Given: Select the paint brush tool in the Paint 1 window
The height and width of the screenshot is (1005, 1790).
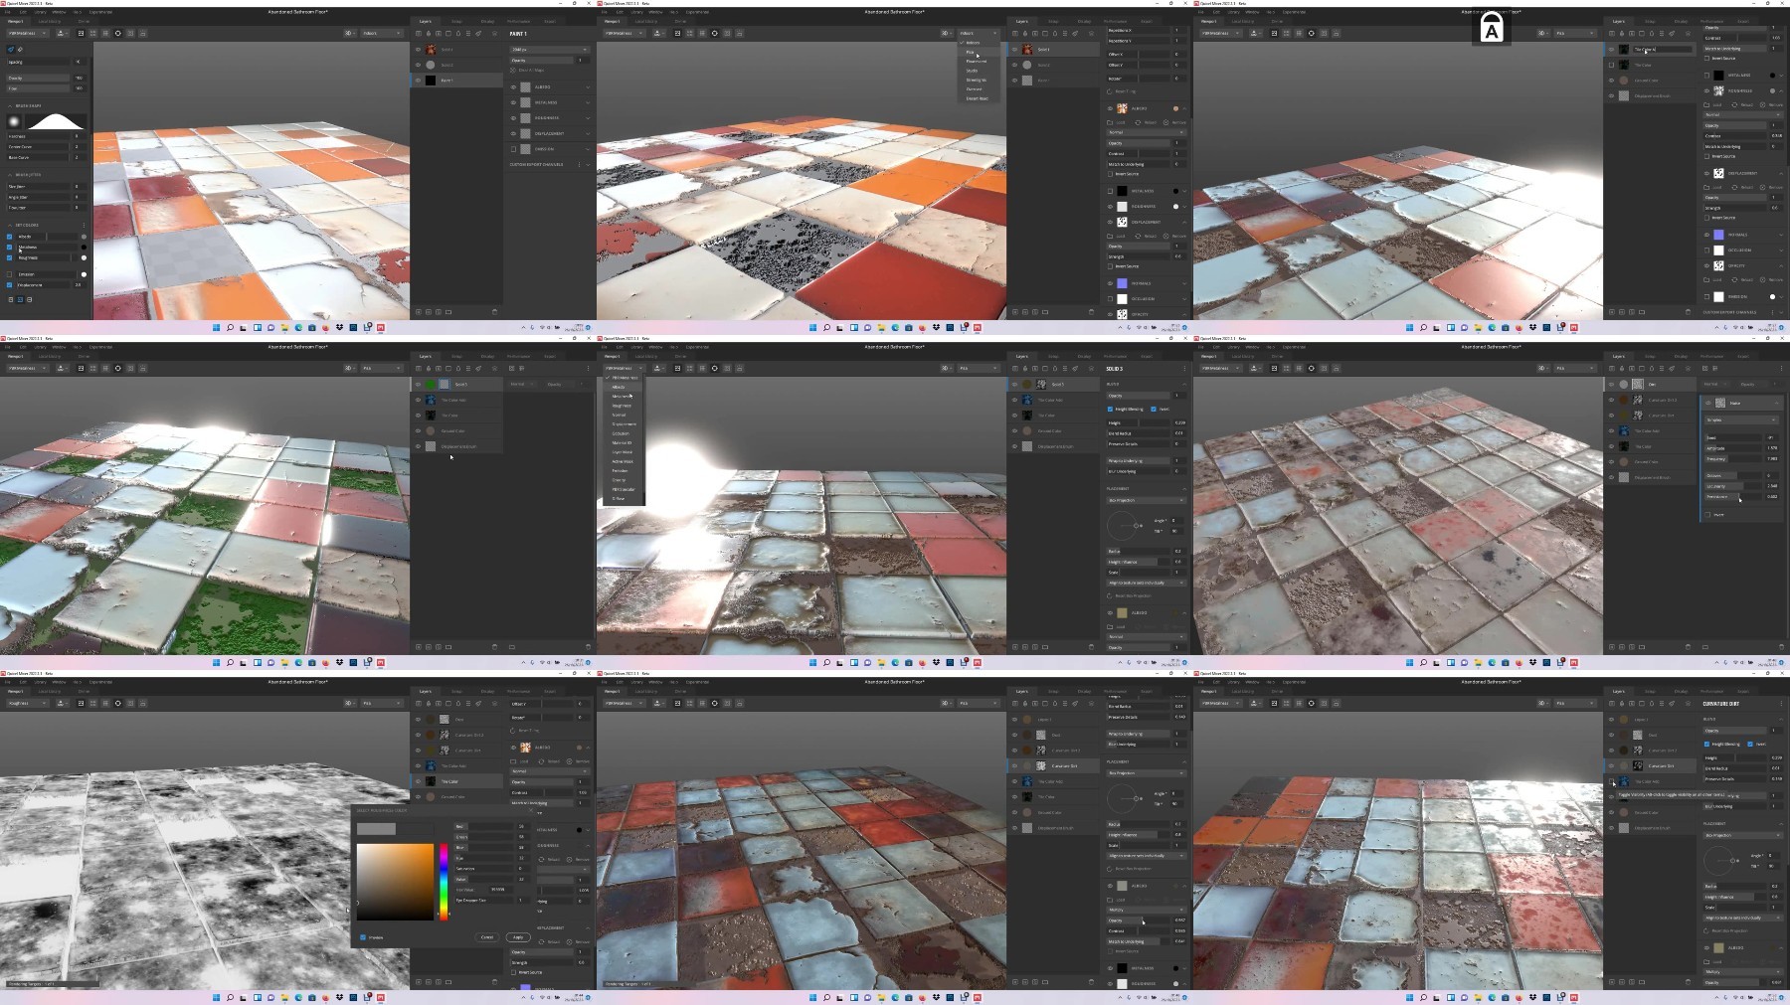Looking at the screenshot, I should (x=11, y=50).
